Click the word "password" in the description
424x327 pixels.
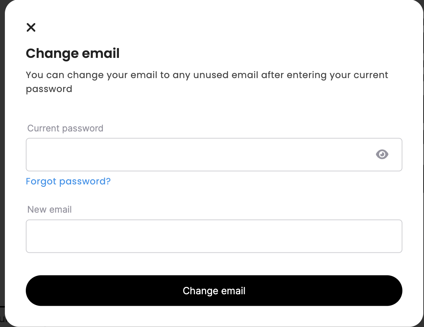coord(49,89)
